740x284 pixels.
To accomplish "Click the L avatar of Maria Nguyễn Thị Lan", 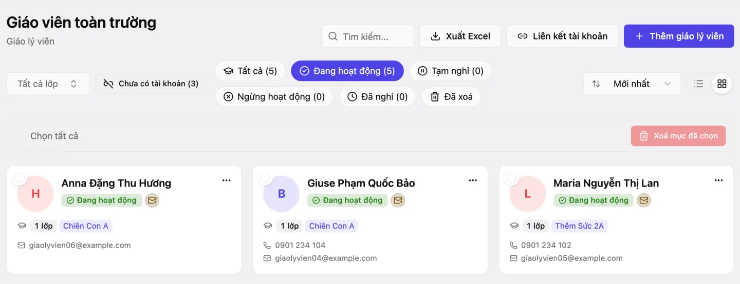I will pyautogui.click(x=527, y=194).
